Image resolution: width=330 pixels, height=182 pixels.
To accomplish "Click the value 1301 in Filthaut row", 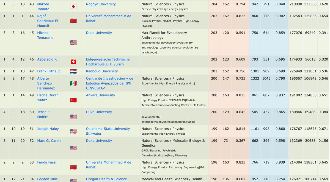I will (255, 71).
